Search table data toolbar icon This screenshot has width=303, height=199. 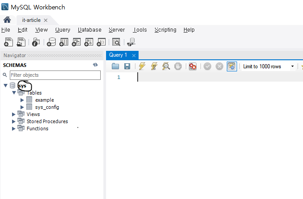(116, 42)
